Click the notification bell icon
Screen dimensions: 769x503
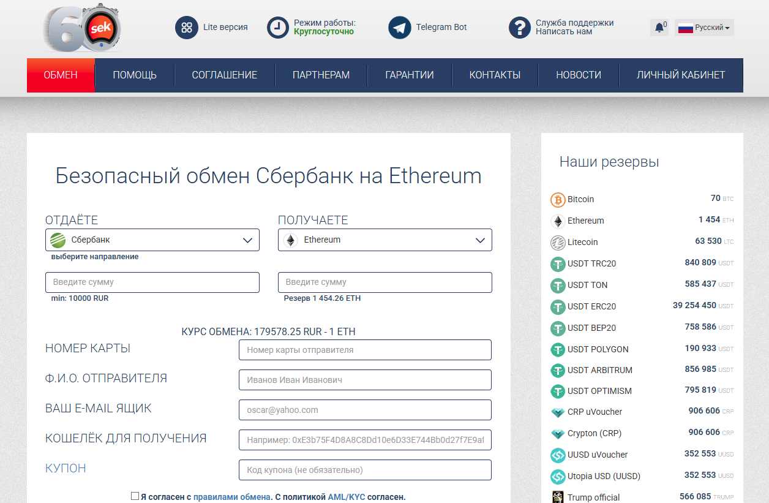[659, 28]
